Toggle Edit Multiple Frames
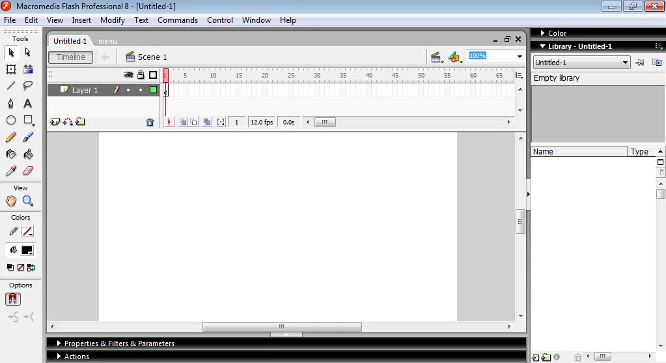This screenshot has height=363, width=666. (207, 123)
